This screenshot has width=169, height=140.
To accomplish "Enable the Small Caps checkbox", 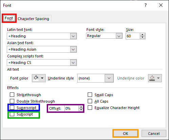I will click(x=90, y=94).
